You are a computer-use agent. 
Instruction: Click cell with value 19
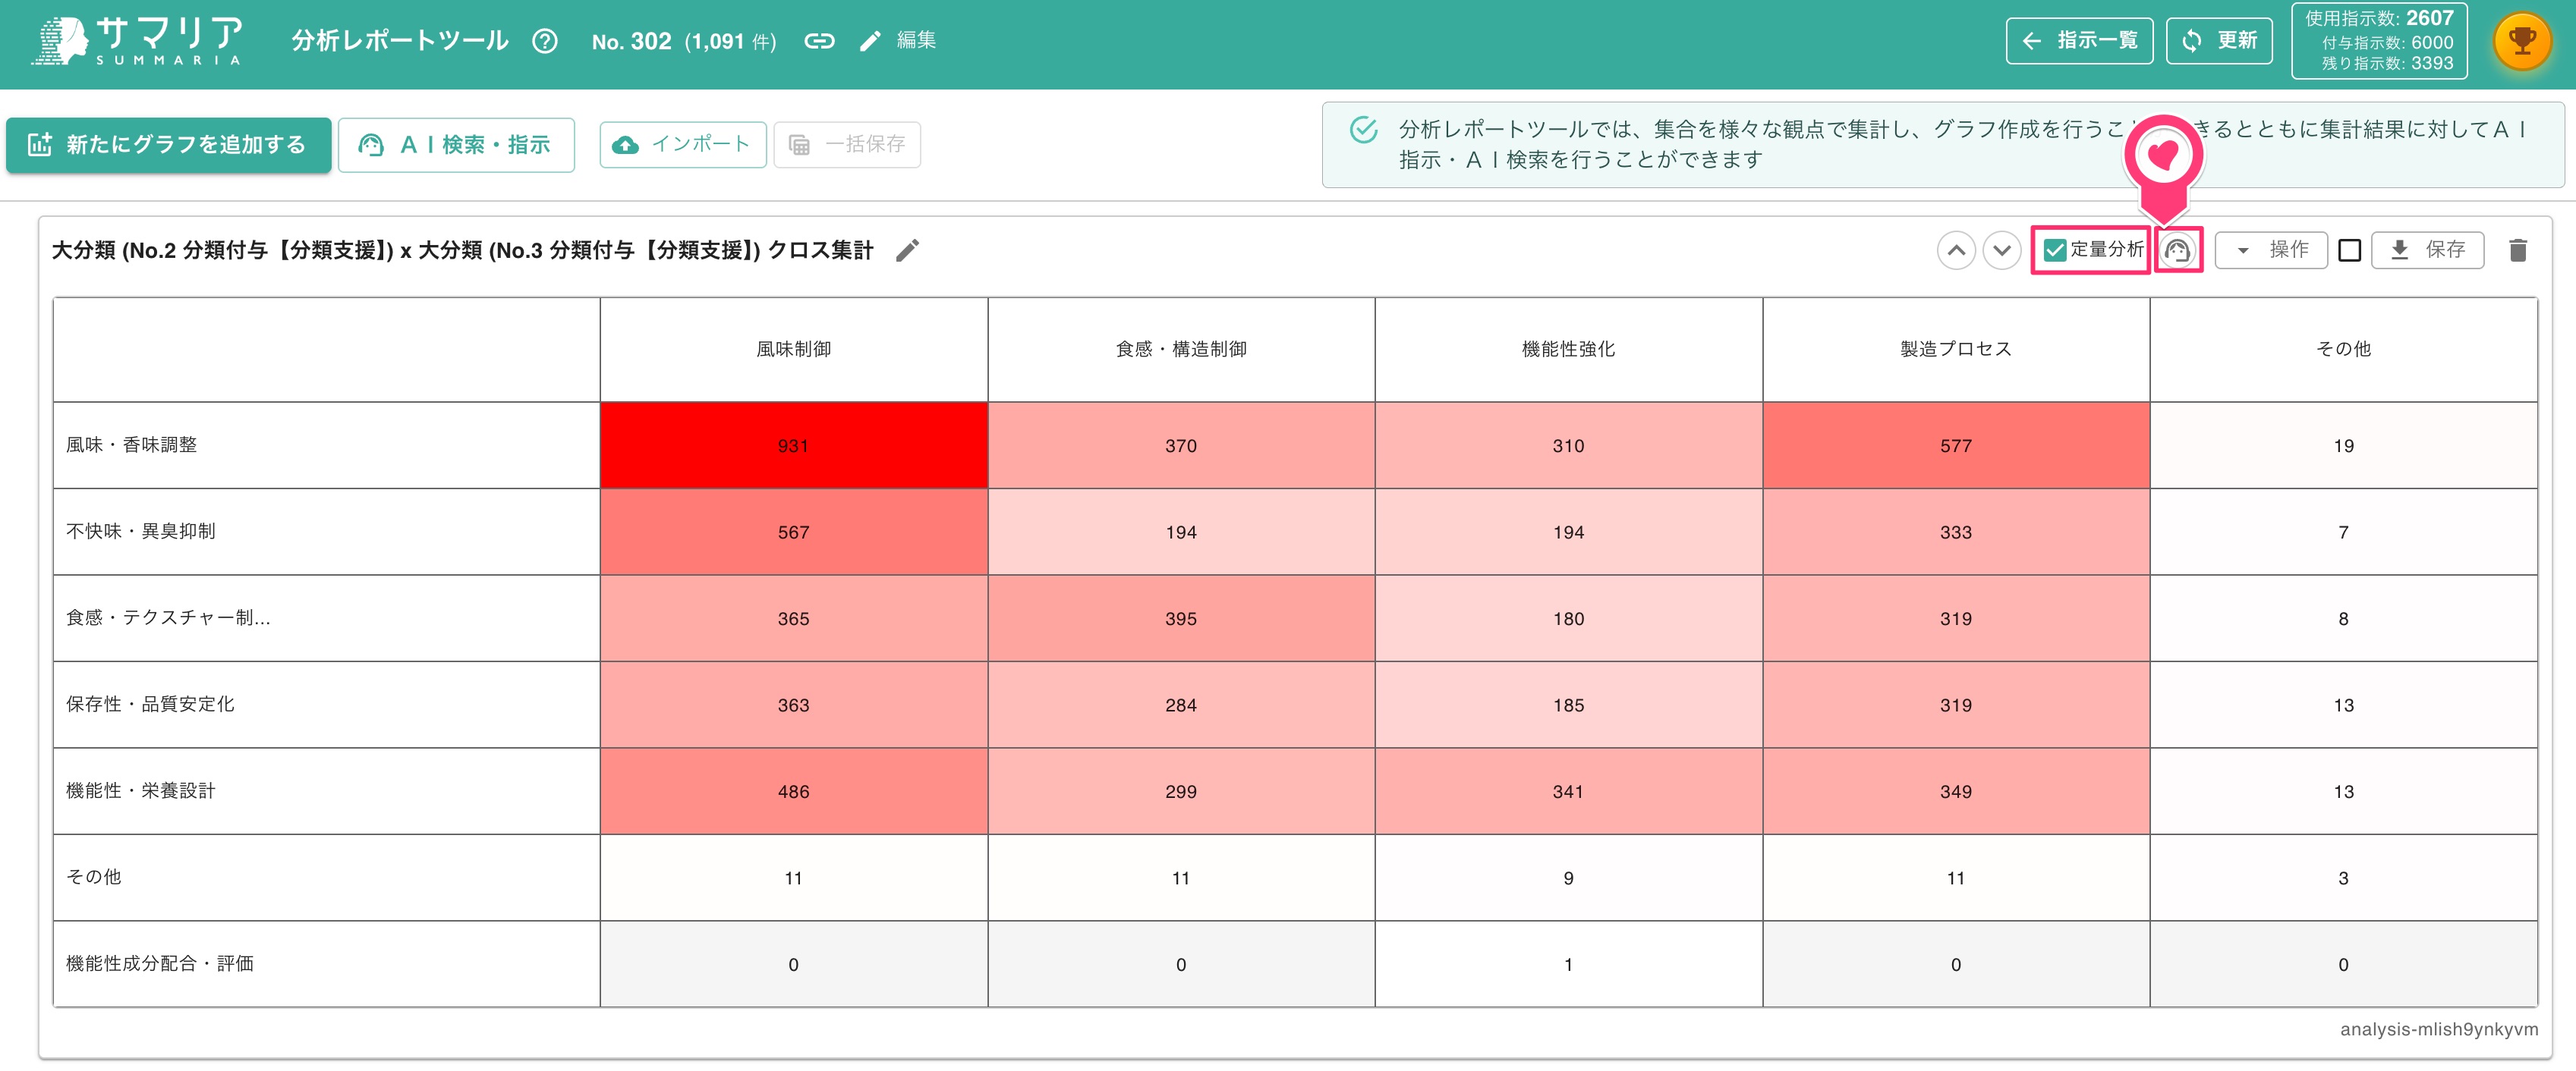2343,445
